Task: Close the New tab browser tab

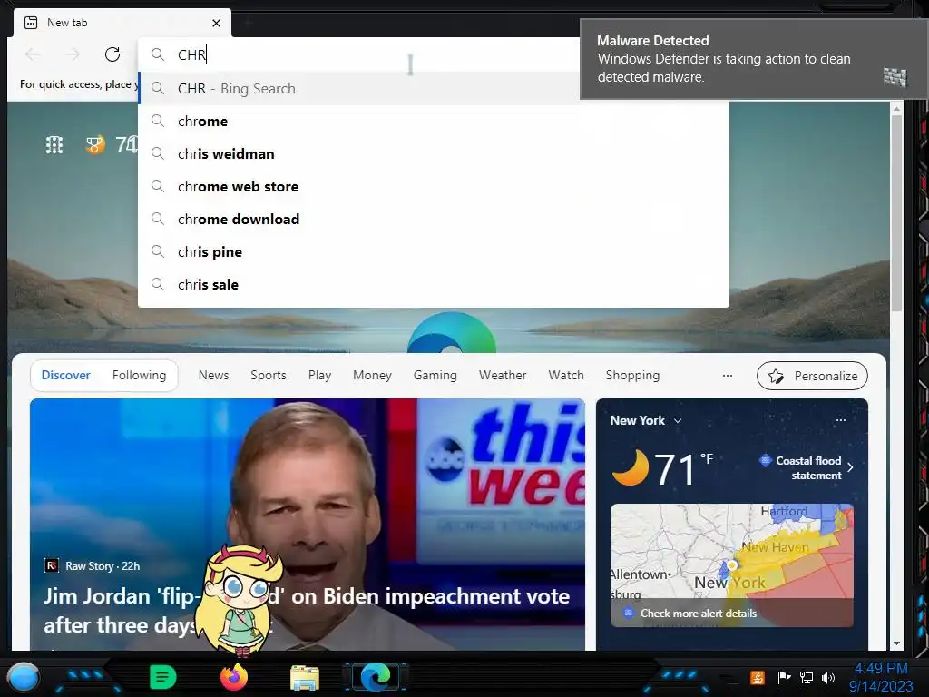Action: [216, 23]
